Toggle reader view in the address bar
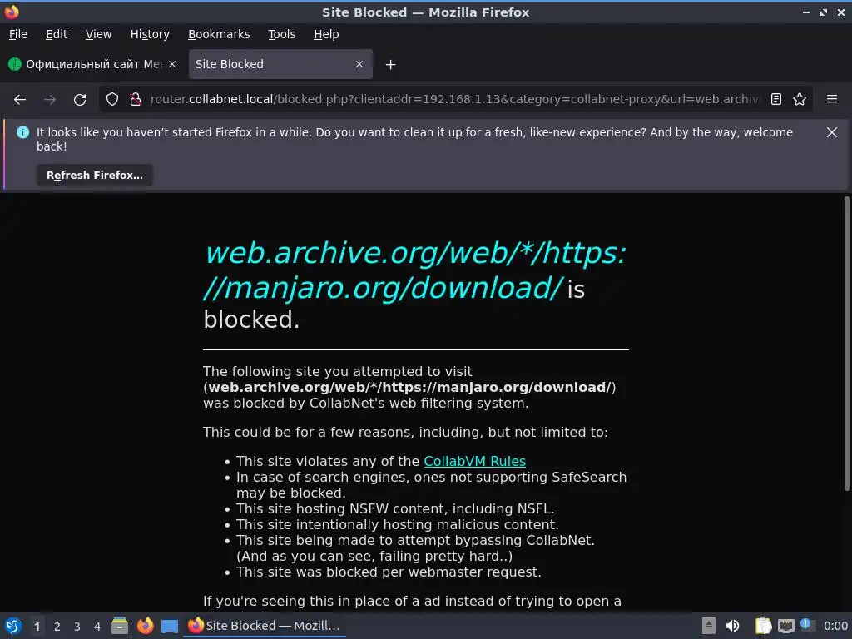Image resolution: width=852 pixels, height=639 pixels. [776, 99]
